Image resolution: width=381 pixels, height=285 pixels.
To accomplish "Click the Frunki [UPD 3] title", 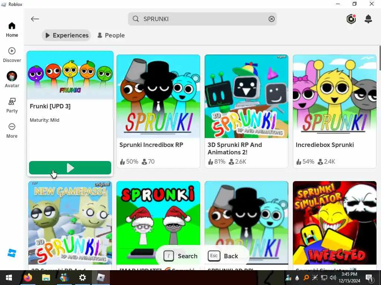I will pos(50,107).
